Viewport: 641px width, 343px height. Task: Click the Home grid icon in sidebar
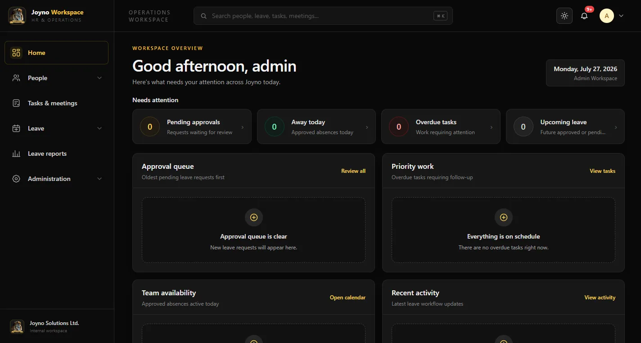tap(16, 53)
